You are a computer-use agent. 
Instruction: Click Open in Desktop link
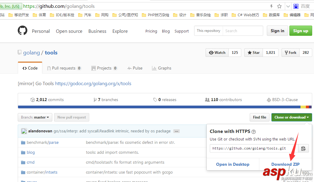tap(233, 164)
